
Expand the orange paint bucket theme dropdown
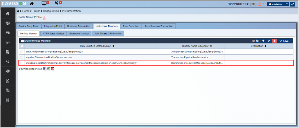(x=261, y=4)
